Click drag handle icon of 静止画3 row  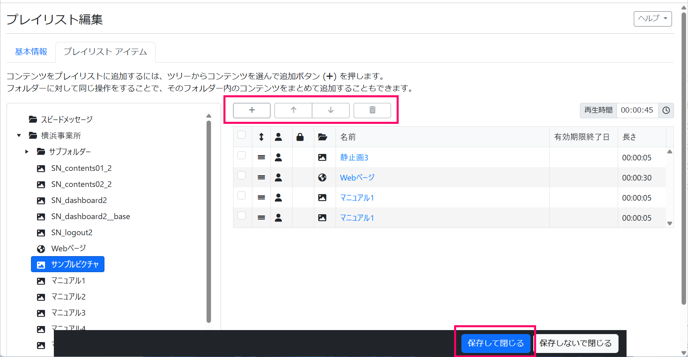[261, 158]
